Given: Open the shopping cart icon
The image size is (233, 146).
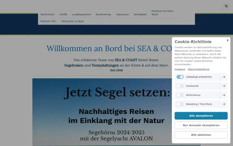Looking at the screenshot, I should point(226,6).
